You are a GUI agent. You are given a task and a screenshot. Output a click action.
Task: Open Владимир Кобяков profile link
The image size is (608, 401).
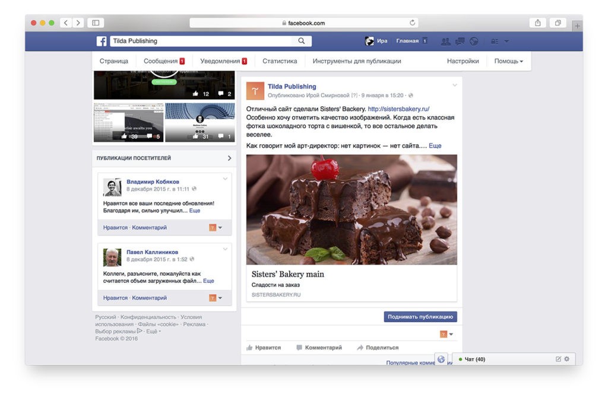(x=153, y=182)
